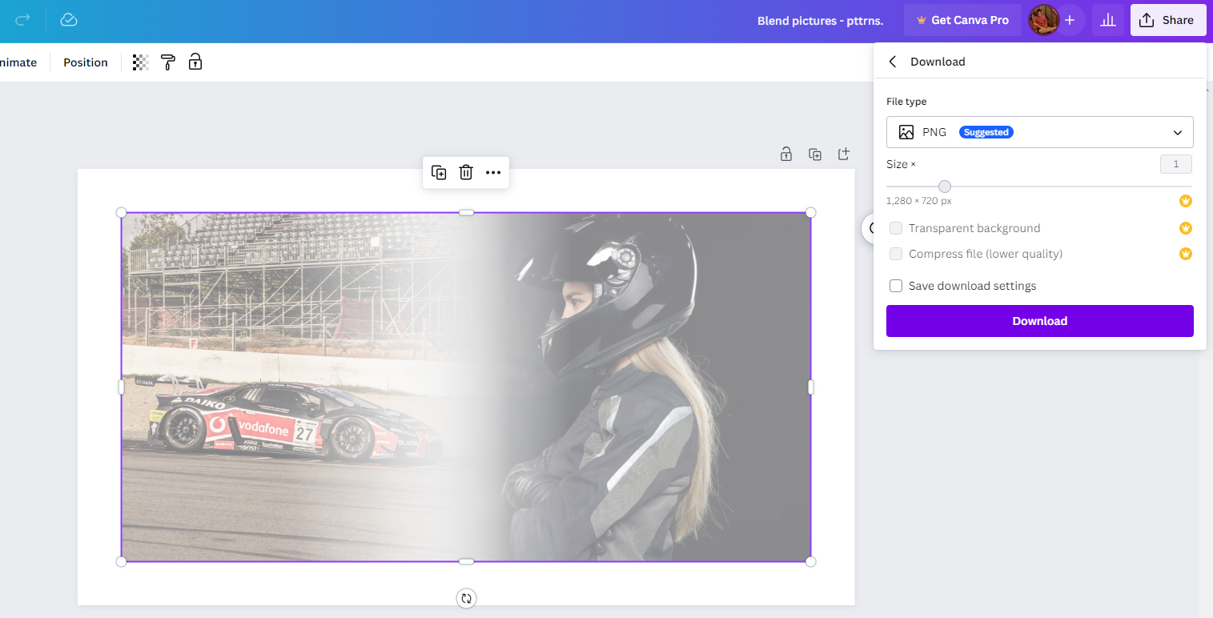Delete the selected image with trash icon
This screenshot has height=618, width=1213.
pyautogui.click(x=466, y=172)
